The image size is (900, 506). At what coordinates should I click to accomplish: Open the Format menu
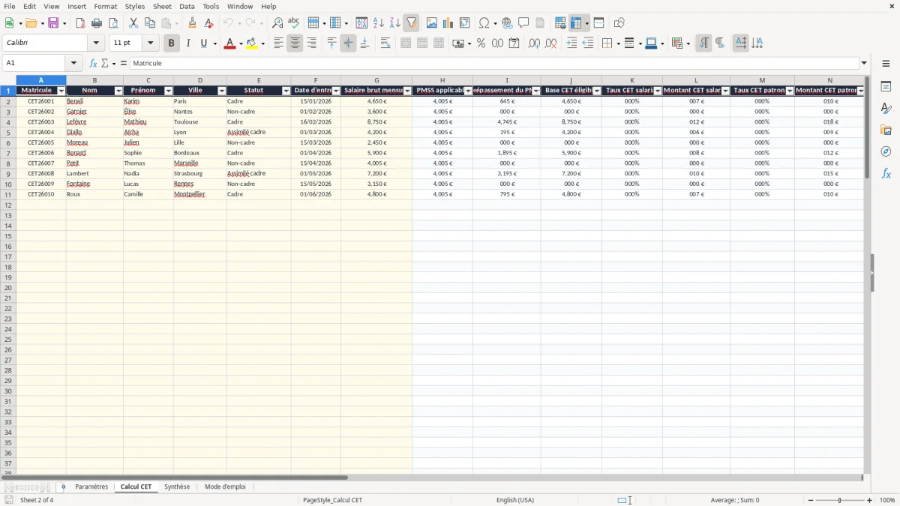click(x=105, y=6)
